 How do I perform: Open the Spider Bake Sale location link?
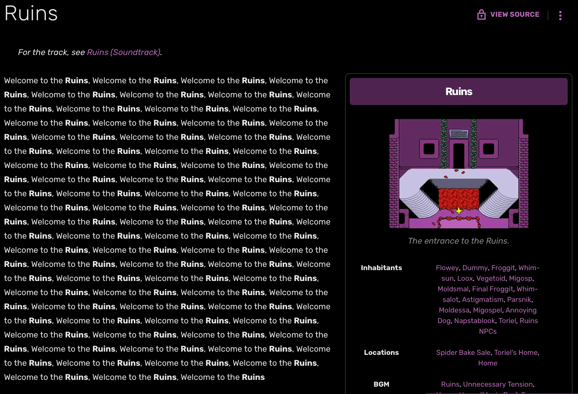[x=463, y=353]
